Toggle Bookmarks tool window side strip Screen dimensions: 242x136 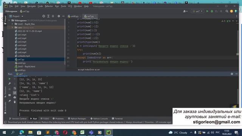(5, 108)
